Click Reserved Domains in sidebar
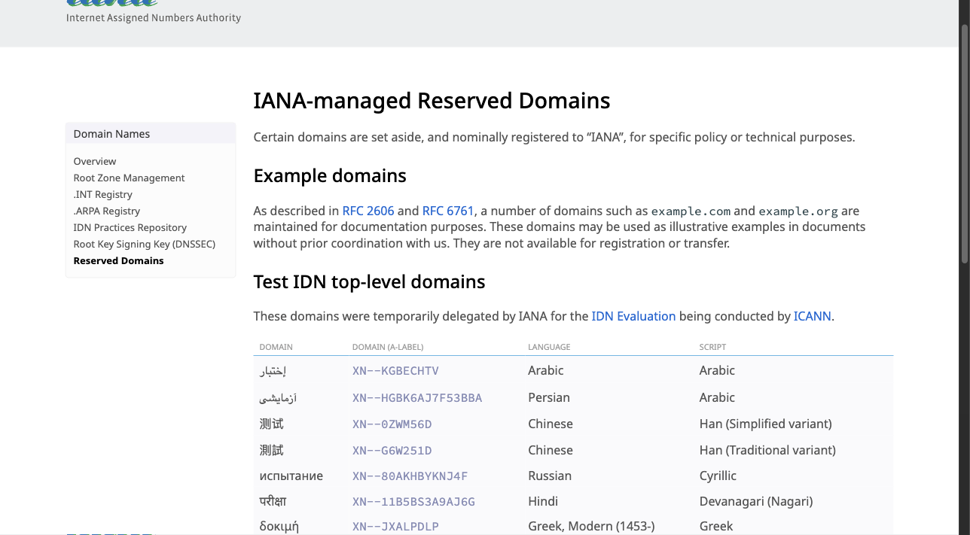970x535 pixels. click(x=118, y=260)
